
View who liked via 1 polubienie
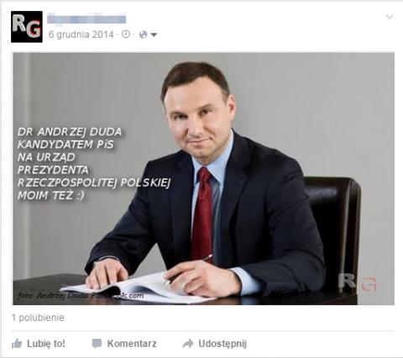click(38, 318)
